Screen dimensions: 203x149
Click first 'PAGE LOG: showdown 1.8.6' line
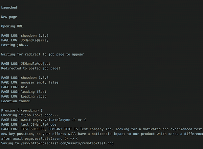pyautogui.click(x=25, y=36)
